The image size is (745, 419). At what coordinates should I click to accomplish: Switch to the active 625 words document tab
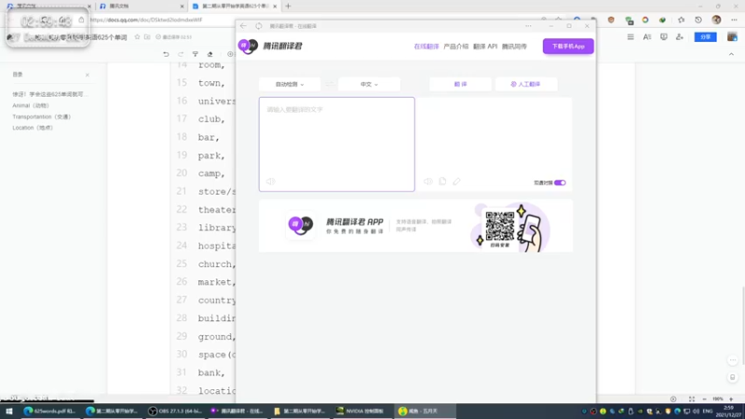tap(235, 7)
